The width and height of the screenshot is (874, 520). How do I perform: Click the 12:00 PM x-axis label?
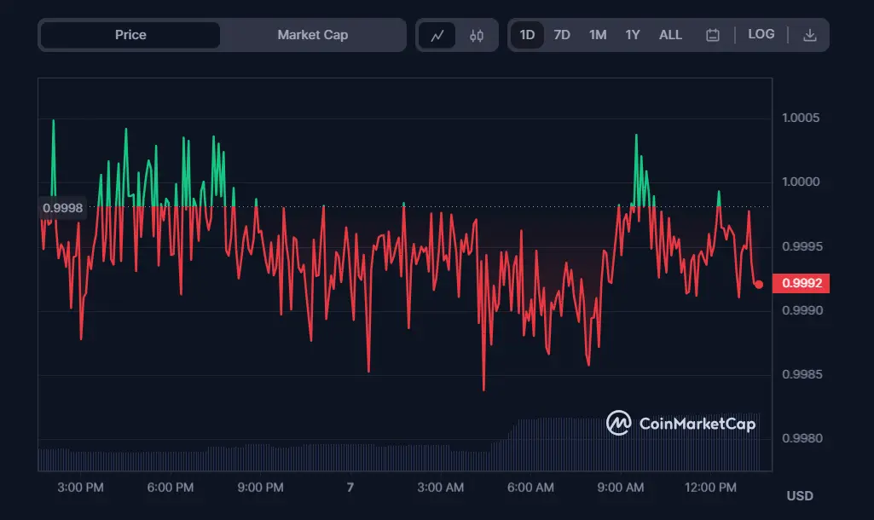(x=710, y=488)
